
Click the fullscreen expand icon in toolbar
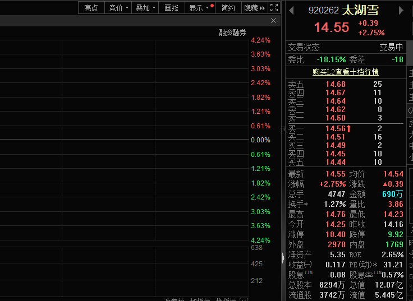click(274, 8)
